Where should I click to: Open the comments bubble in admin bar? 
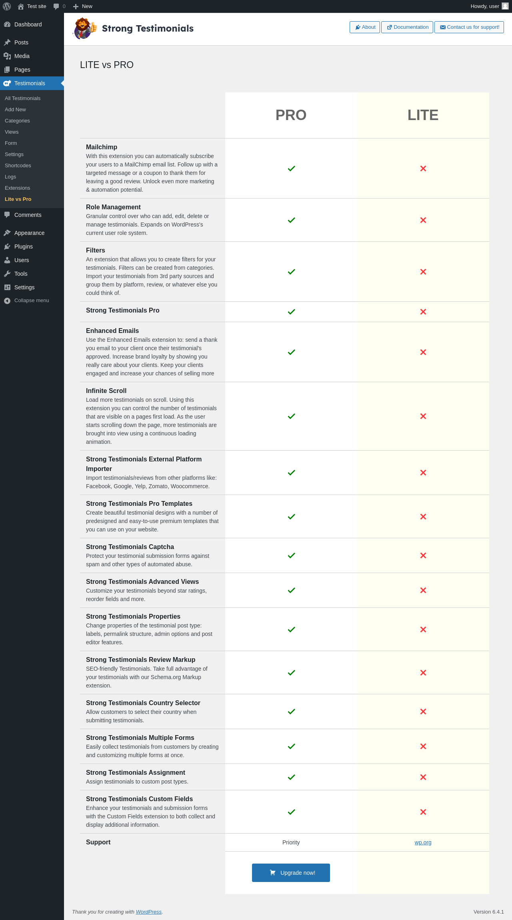(59, 6)
